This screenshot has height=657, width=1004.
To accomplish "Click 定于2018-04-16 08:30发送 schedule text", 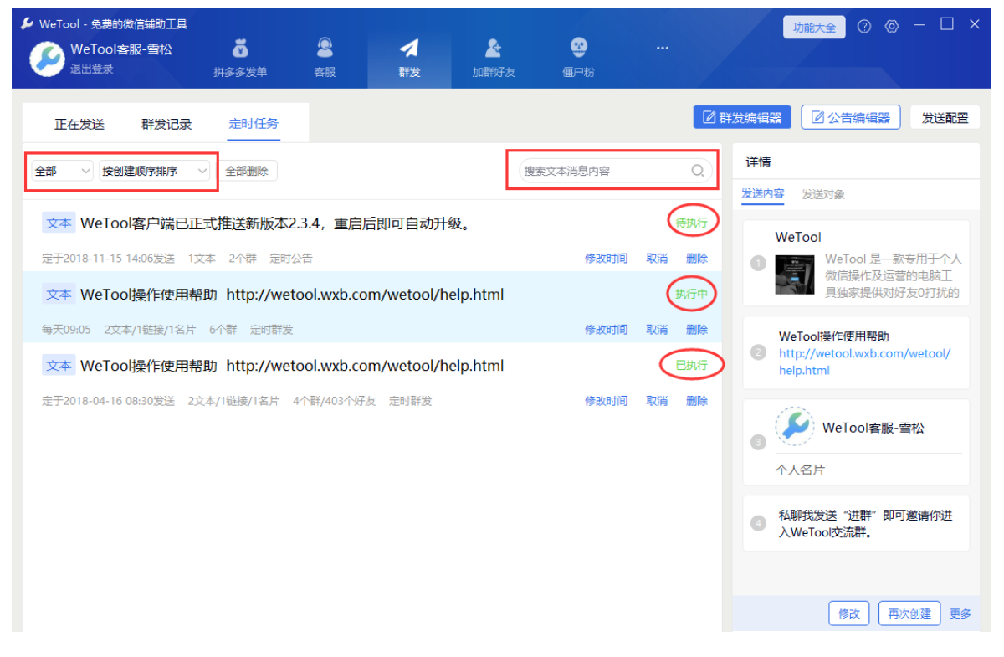I will tap(109, 401).
